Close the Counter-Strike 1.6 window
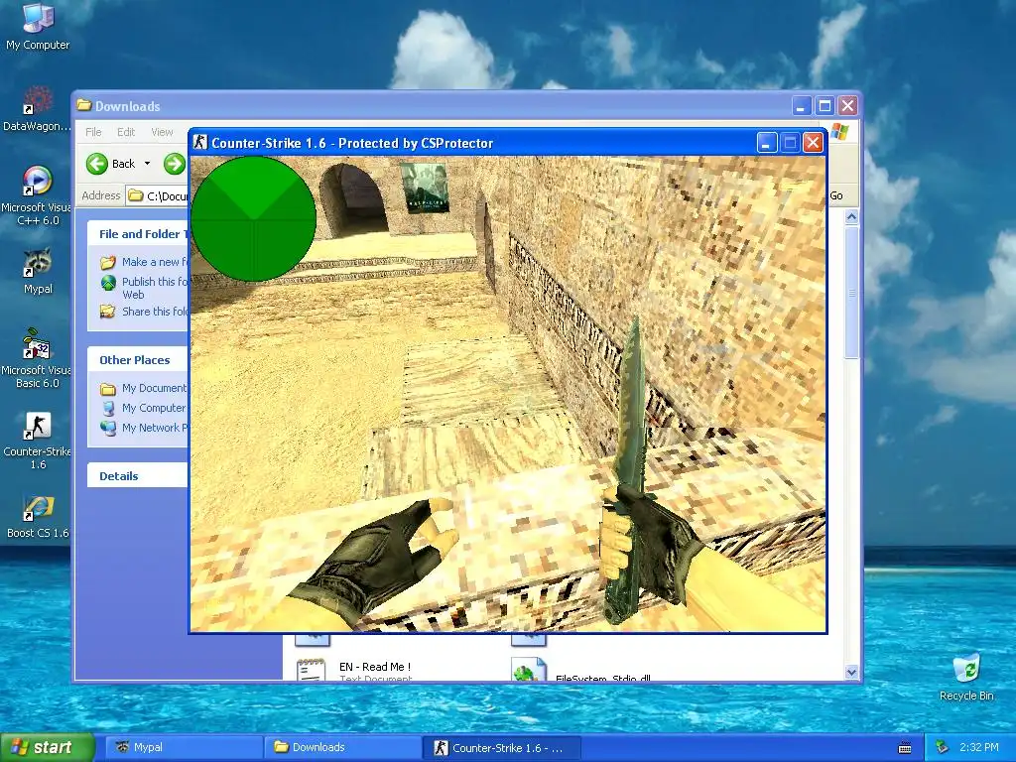Viewport: 1016px width, 762px height. 813,143
